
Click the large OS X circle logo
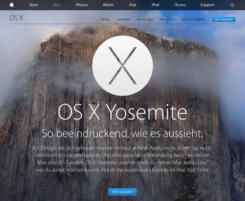[122, 66]
